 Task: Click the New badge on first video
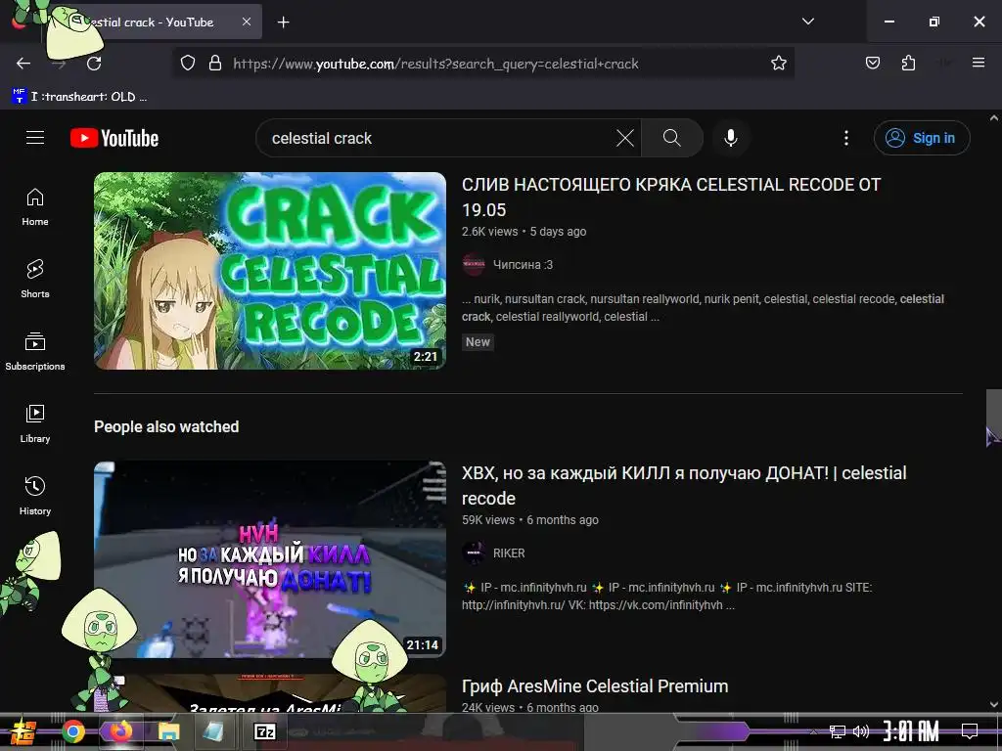[478, 342]
